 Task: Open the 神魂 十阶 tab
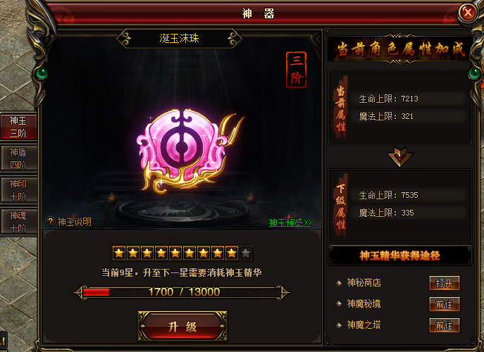pos(18,222)
